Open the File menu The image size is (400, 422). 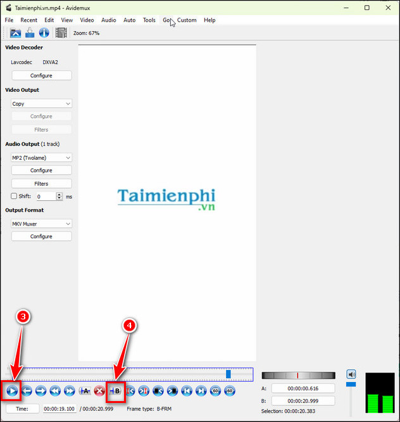(9, 20)
